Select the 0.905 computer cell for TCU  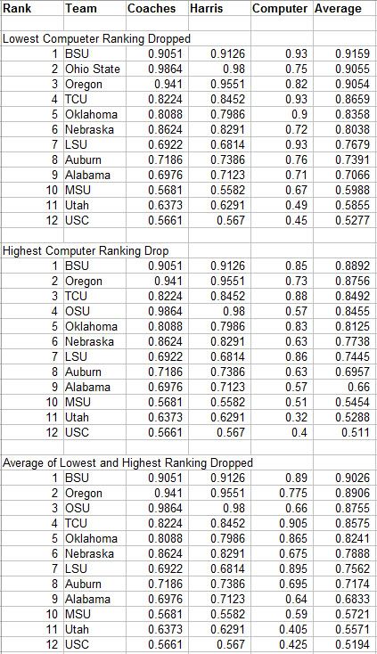283,523
